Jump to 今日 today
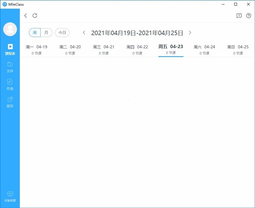This screenshot has height=208, width=255. [62, 33]
